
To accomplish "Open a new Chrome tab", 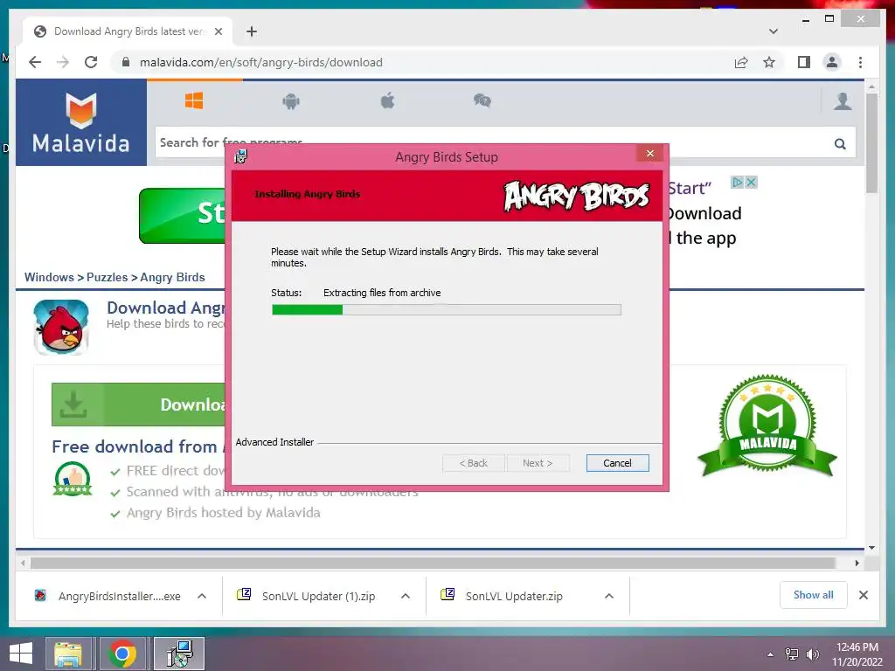I will click(x=252, y=31).
